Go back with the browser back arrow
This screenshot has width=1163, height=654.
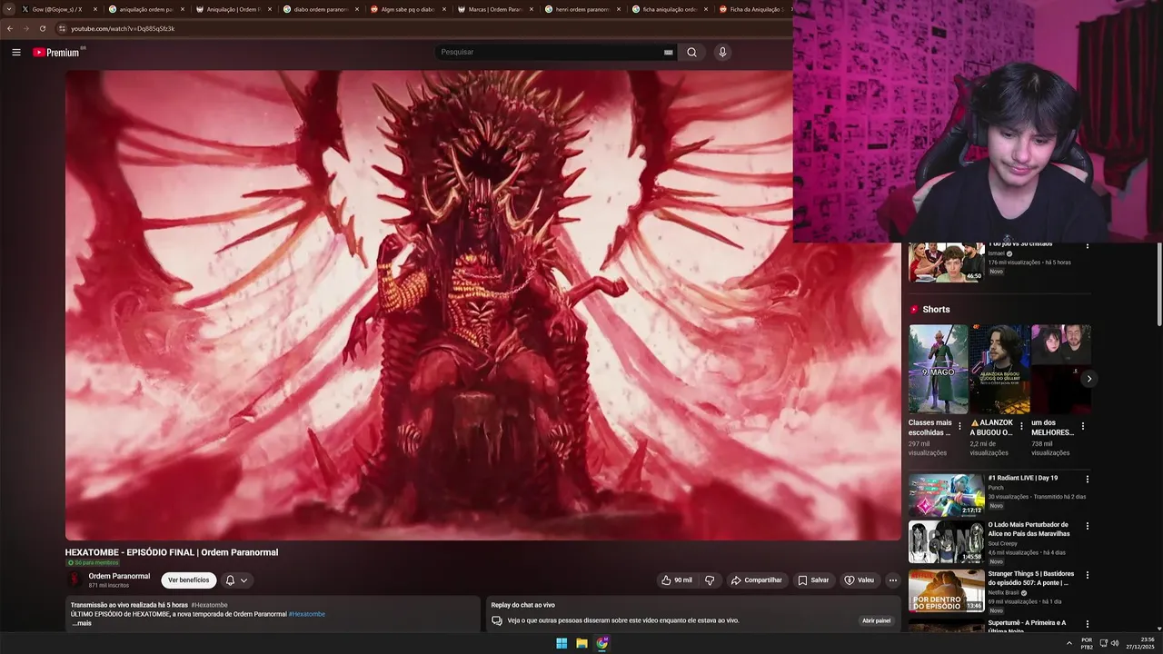click(10, 28)
